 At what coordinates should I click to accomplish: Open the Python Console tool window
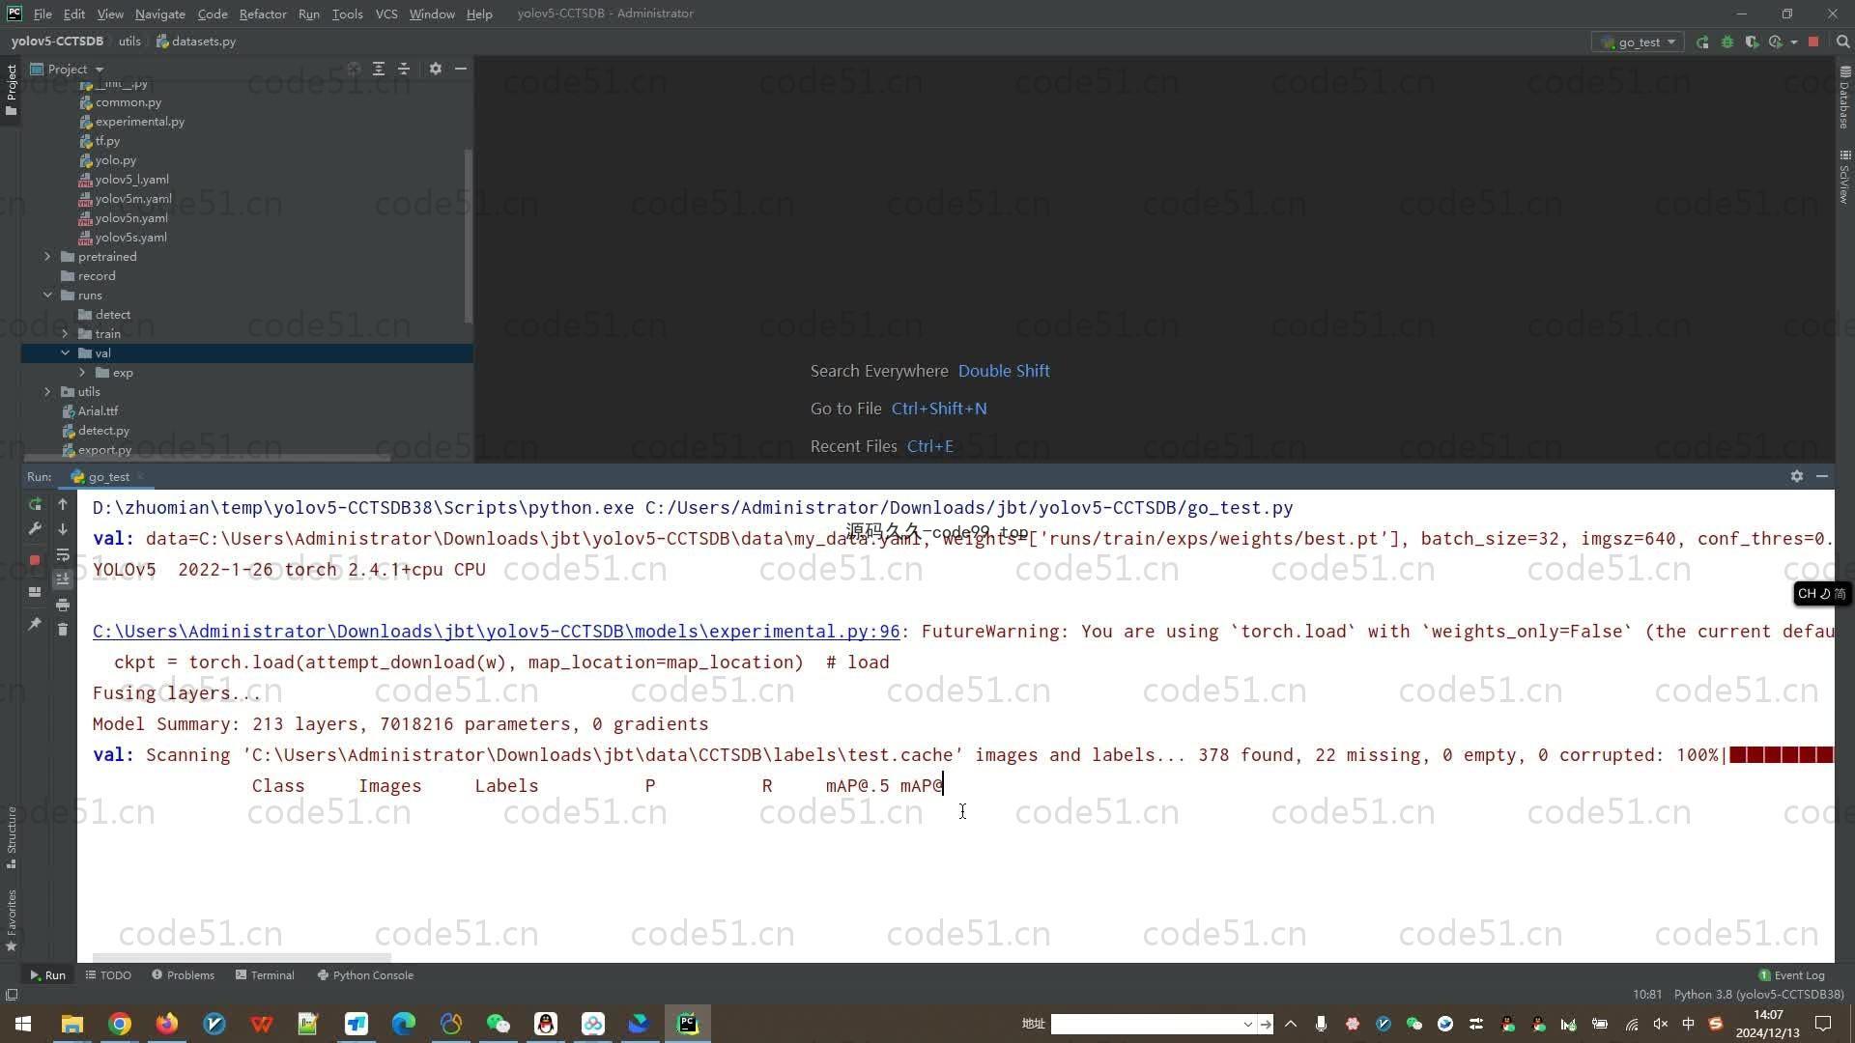[x=365, y=975]
